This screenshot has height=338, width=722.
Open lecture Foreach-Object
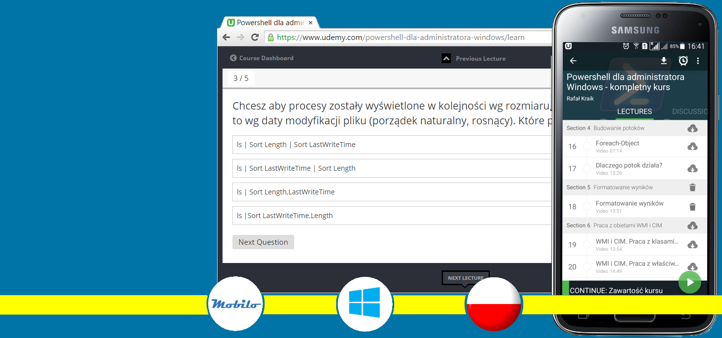(617, 143)
